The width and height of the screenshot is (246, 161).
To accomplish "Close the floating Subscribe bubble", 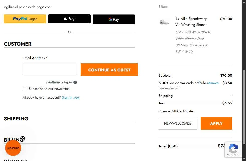I will [23, 138].
